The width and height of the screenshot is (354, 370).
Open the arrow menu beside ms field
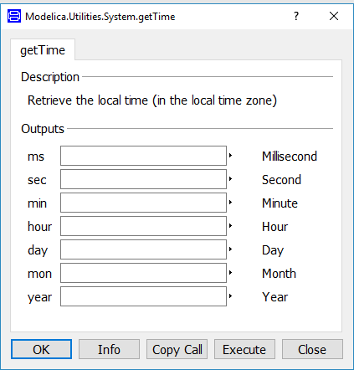pyautogui.click(x=230, y=156)
